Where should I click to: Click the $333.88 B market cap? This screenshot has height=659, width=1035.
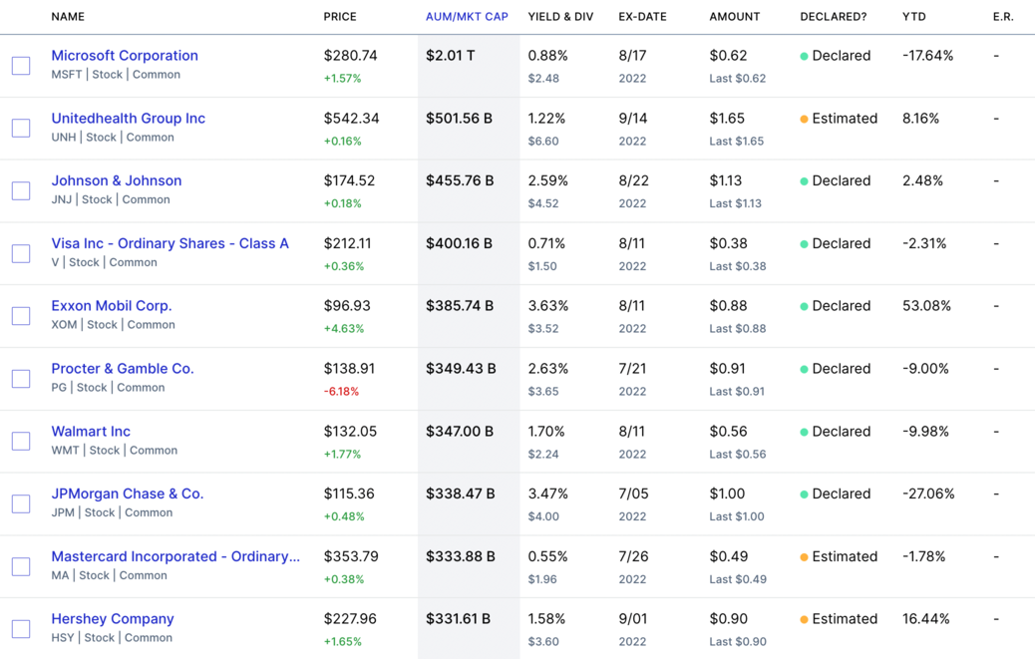pos(461,556)
